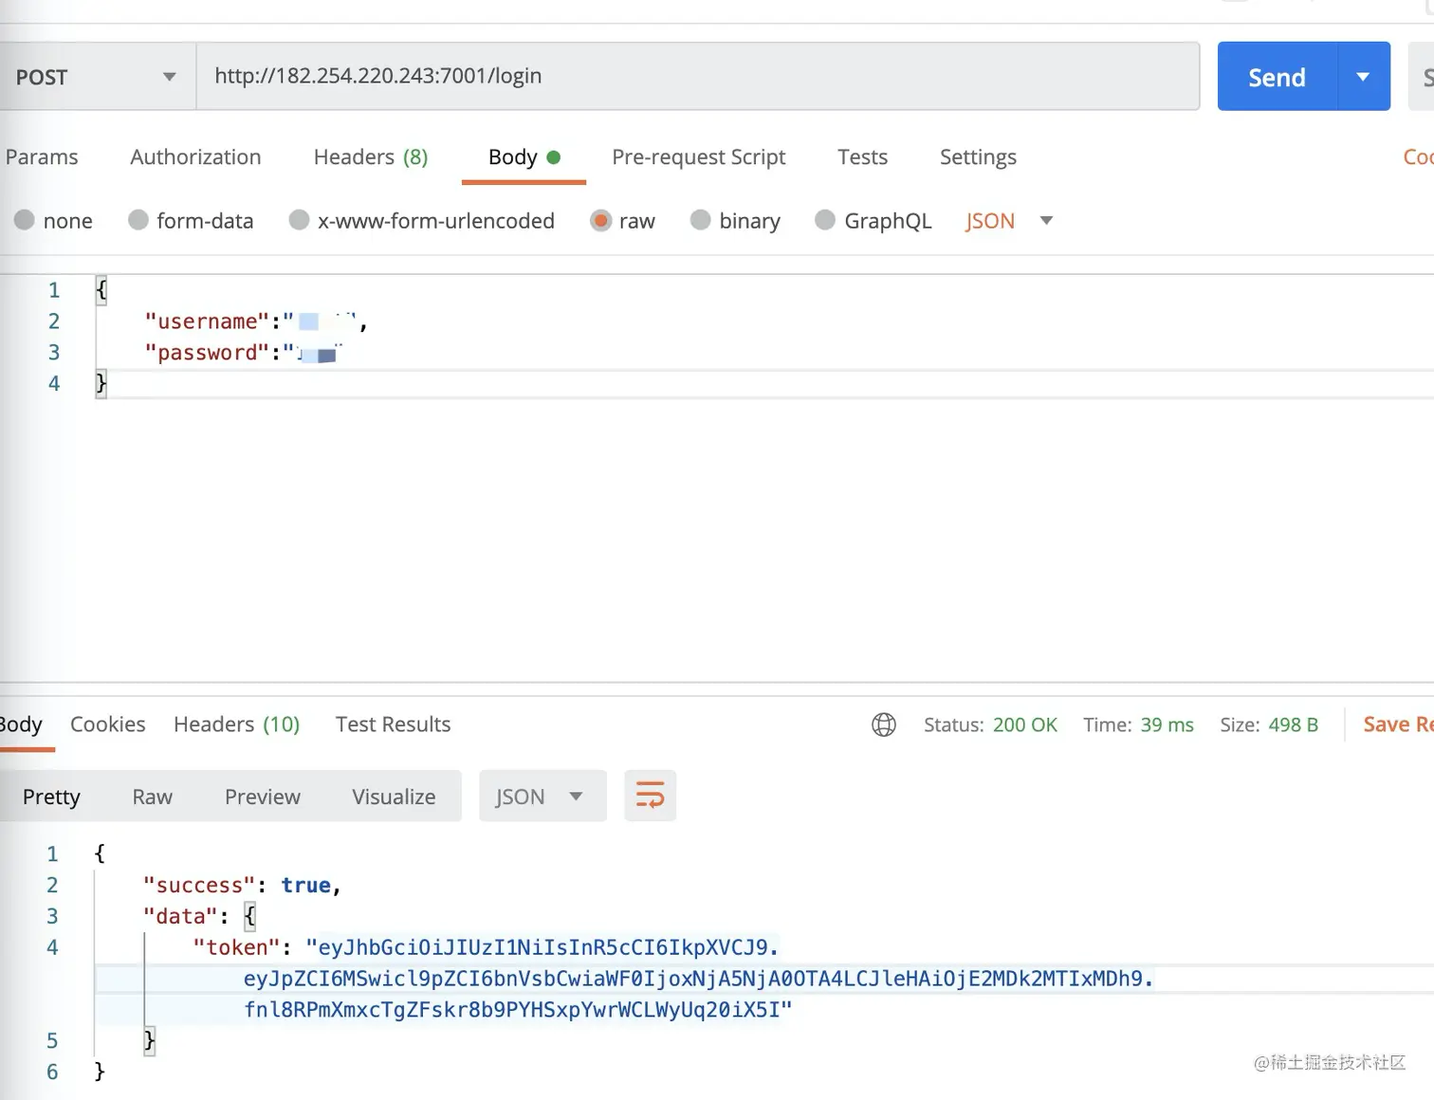The image size is (1434, 1100).
Task: Open the Send button dropdown arrow
Action: tap(1363, 77)
